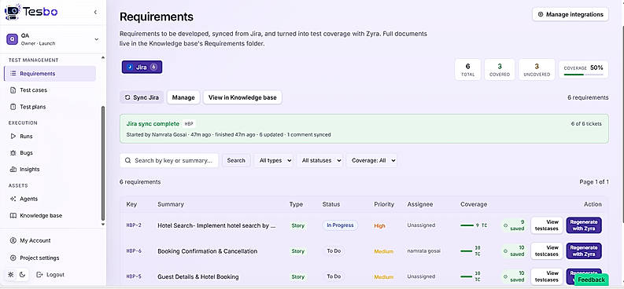Click View testcases for HBP-5

pyautogui.click(x=547, y=276)
